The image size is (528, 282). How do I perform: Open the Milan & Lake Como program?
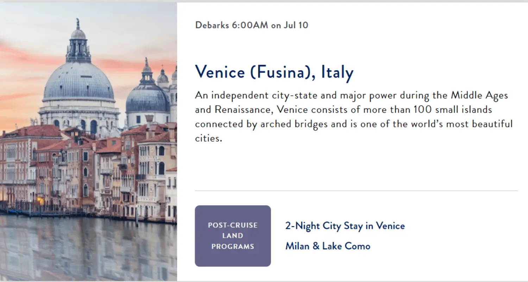328,246
